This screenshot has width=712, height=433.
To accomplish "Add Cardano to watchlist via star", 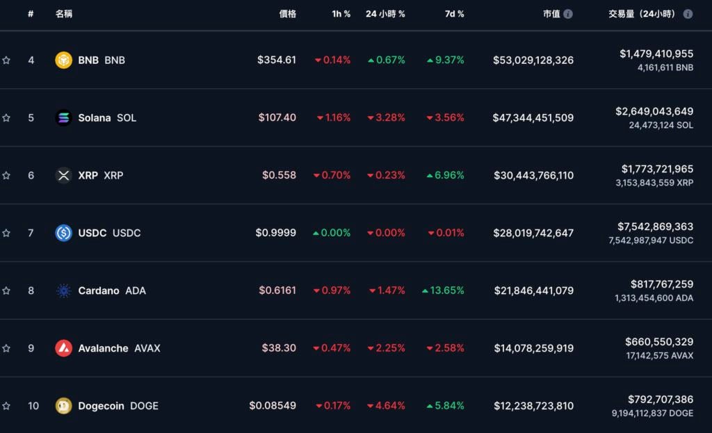I will pyautogui.click(x=6, y=291).
